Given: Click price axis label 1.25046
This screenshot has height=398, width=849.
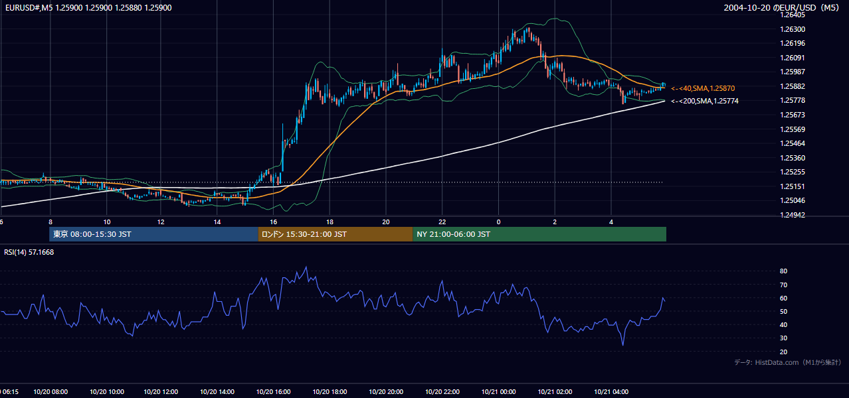Looking at the screenshot, I should tap(793, 200).
